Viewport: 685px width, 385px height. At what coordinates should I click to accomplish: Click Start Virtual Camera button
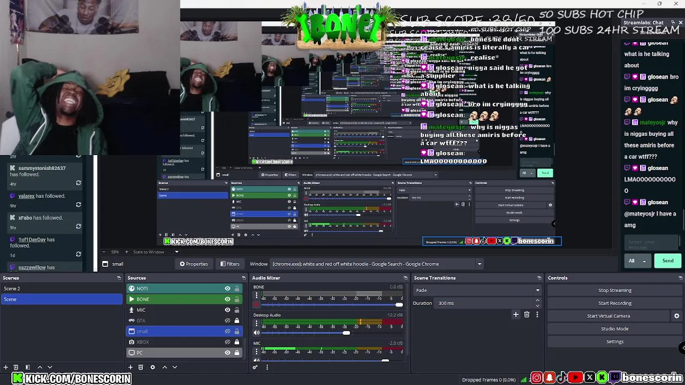click(x=608, y=316)
